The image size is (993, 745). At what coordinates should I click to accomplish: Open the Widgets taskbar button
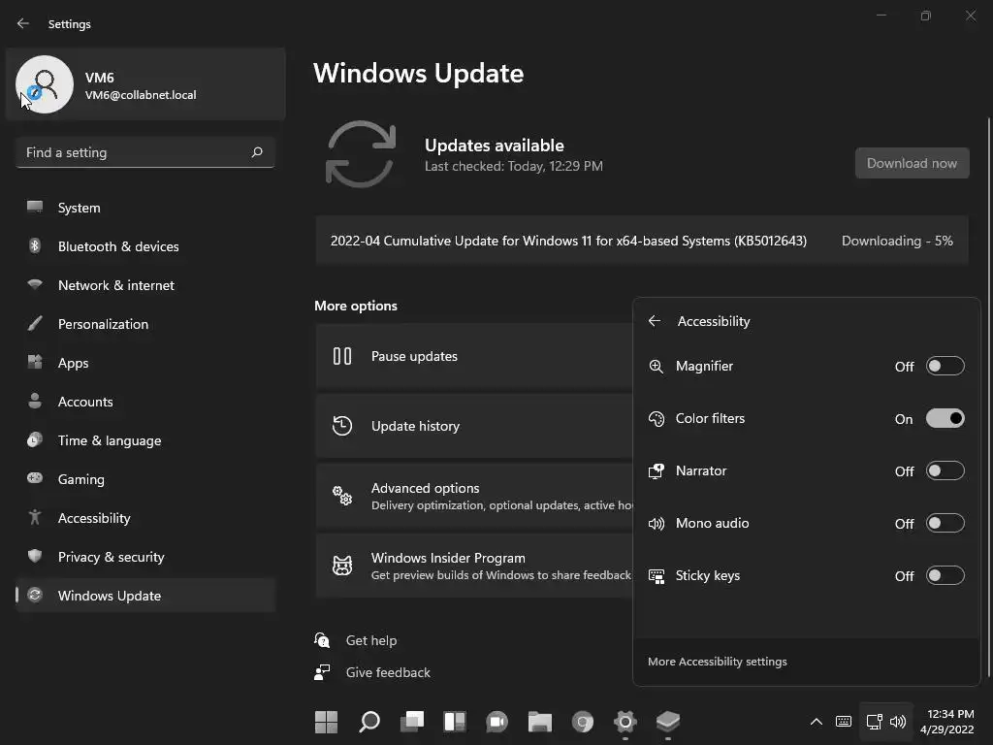[x=455, y=722]
